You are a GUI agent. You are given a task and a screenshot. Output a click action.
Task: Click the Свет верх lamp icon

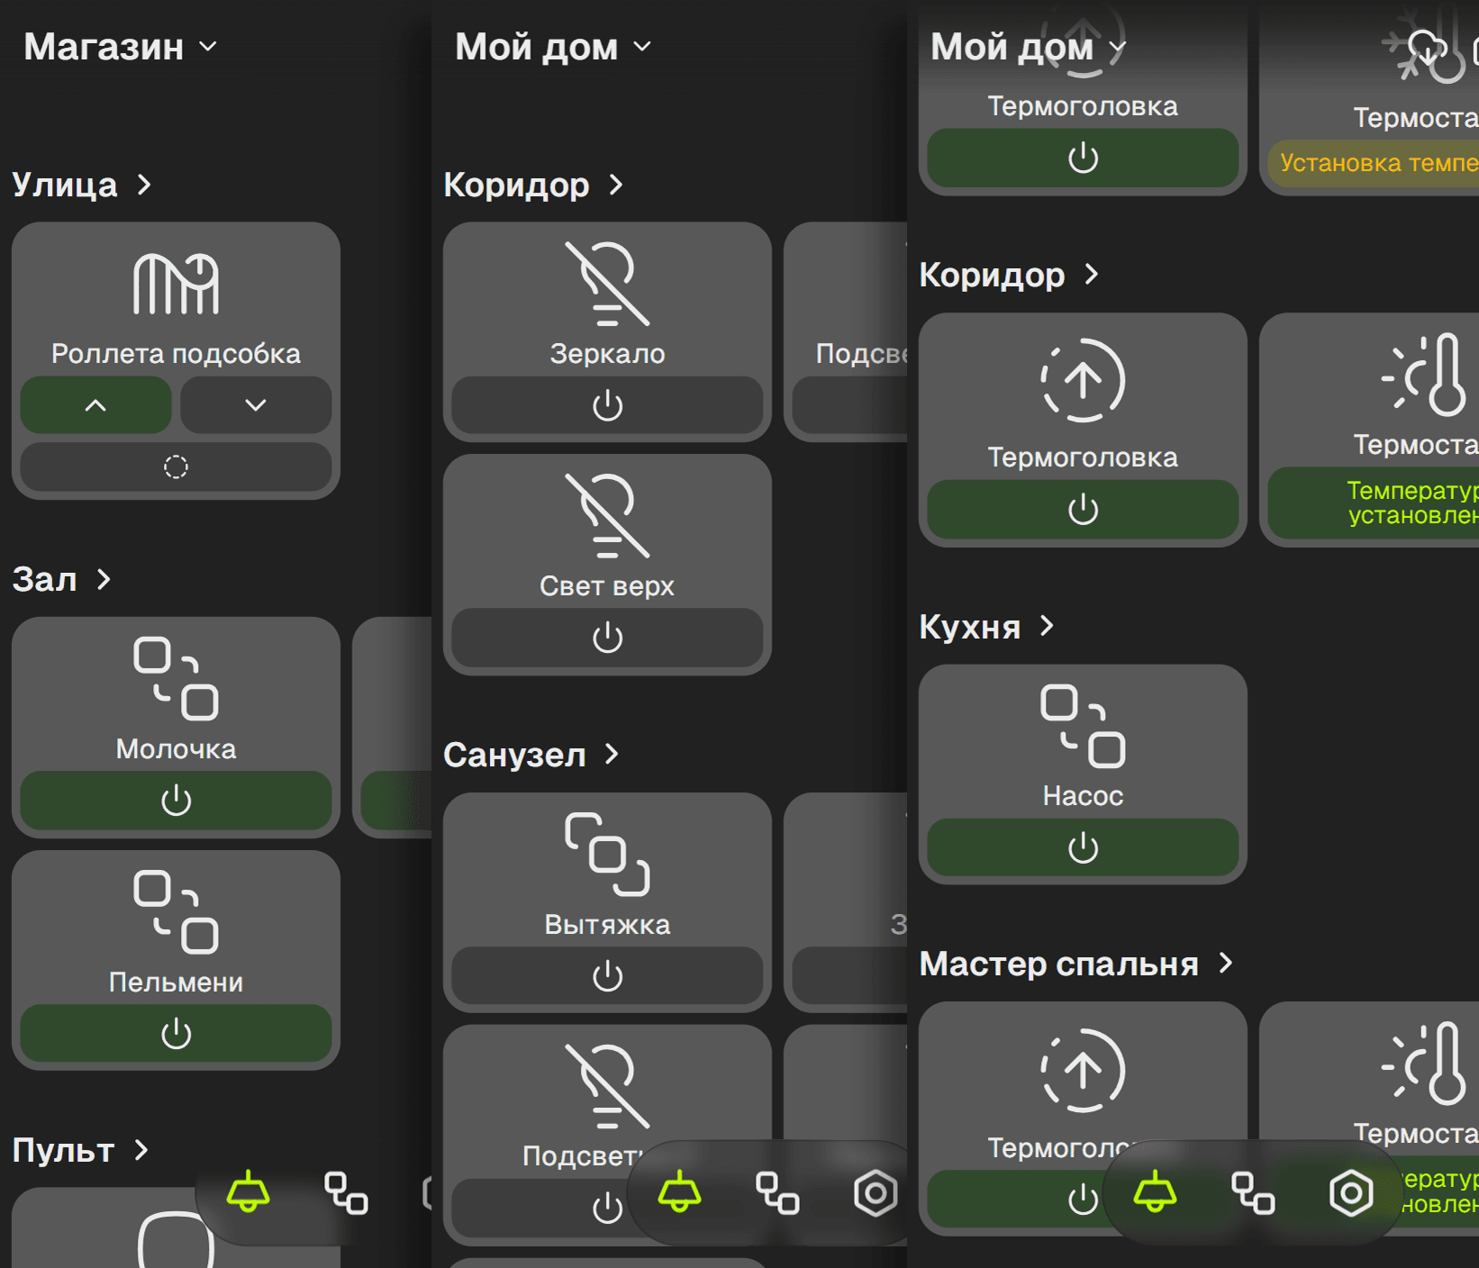[x=607, y=516]
